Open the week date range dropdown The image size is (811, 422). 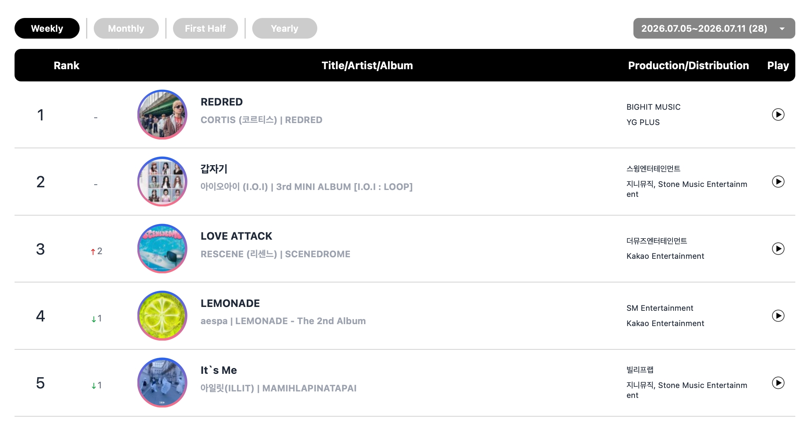[x=714, y=28]
